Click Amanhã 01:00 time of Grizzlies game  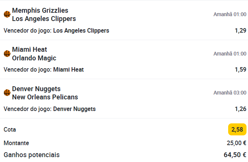click(230, 14)
